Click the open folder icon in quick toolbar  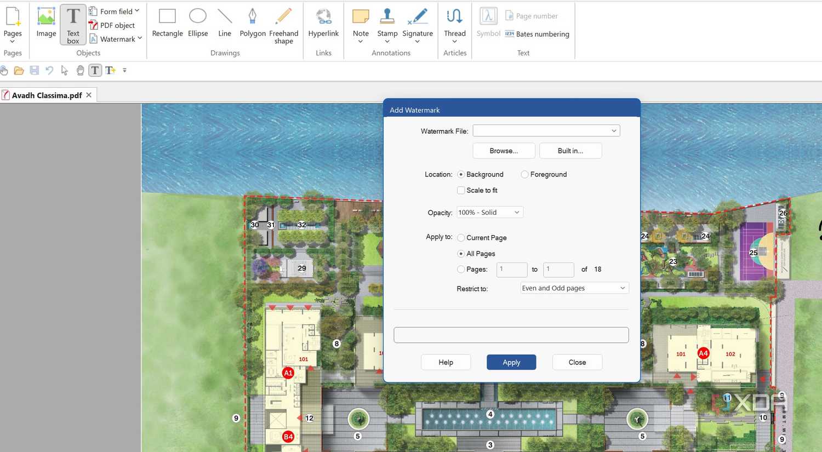[x=19, y=70]
